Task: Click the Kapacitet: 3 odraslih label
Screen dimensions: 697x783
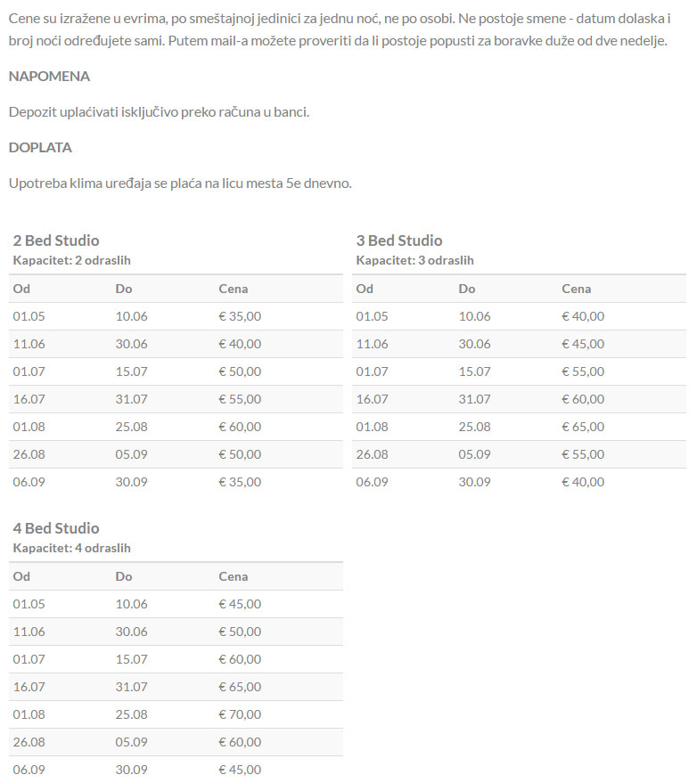Action: point(415,260)
